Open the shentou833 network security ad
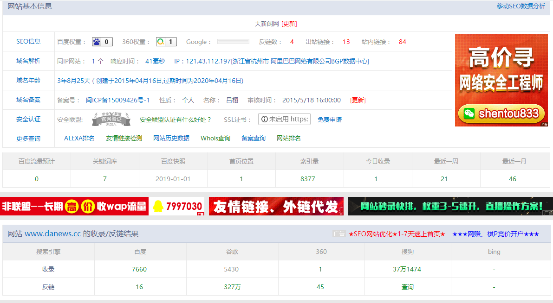 click(501, 80)
